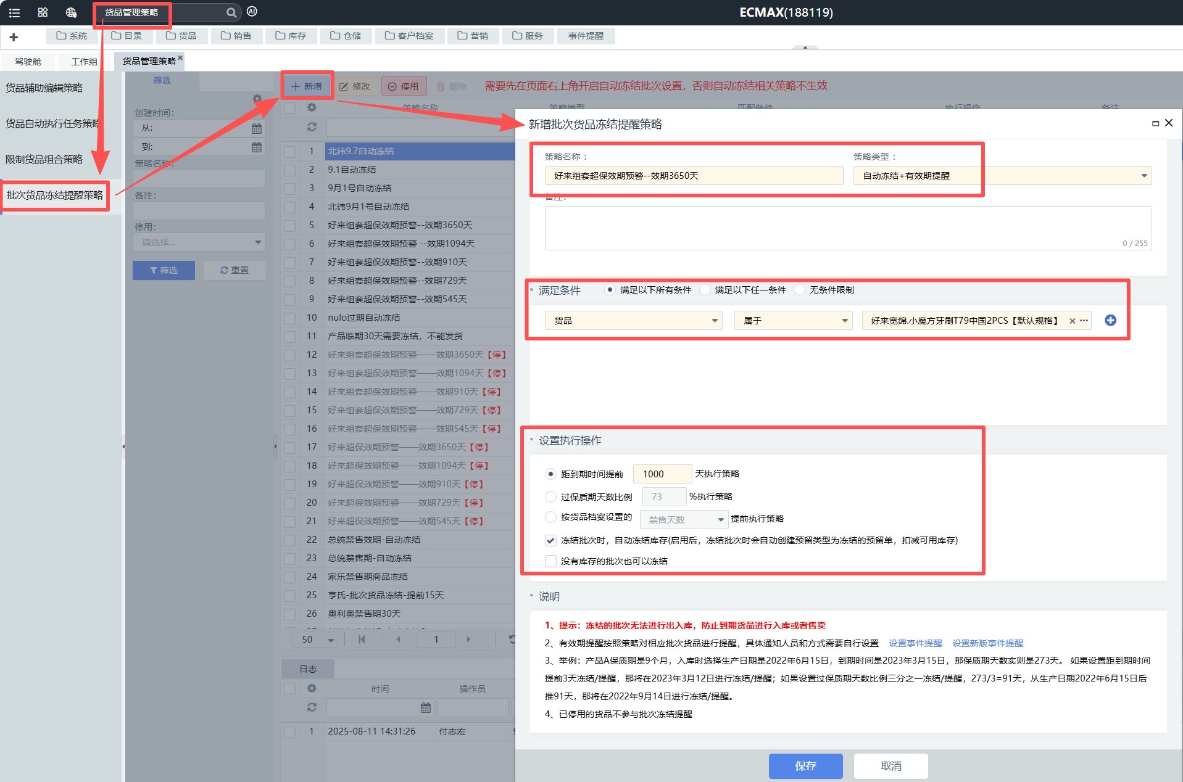
Task: Open the apps grid icon
Action: click(x=43, y=12)
